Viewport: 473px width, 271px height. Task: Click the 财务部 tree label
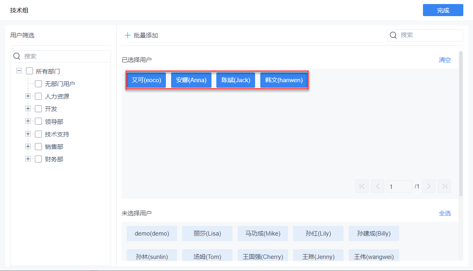click(x=54, y=159)
